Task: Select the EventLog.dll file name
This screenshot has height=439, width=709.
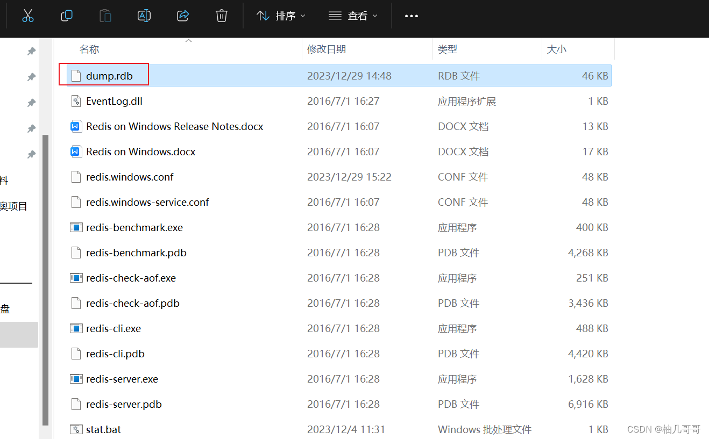Action: tap(114, 101)
